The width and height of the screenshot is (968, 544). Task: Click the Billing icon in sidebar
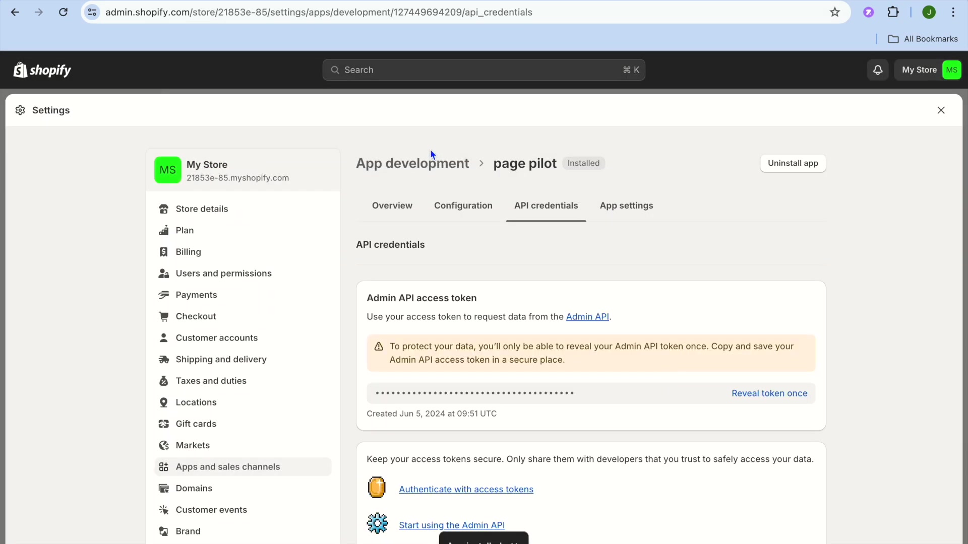point(163,252)
